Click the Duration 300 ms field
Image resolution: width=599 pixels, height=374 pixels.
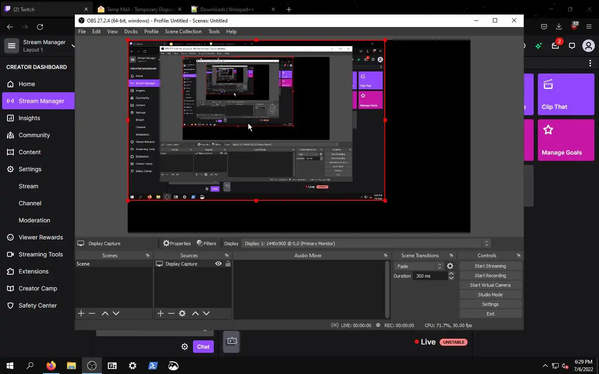point(431,276)
